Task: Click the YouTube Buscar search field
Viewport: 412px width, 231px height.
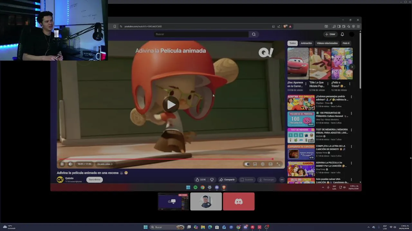Action: pyautogui.click(x=201, y=34)
